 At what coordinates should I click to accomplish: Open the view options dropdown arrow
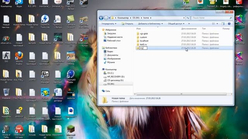[x=217, y=24]
